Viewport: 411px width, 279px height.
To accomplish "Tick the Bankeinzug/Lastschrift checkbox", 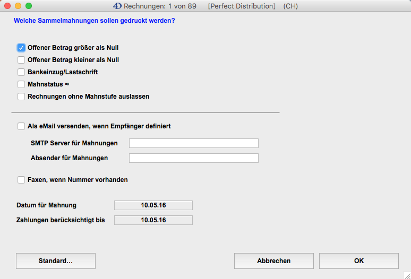I will point(21,72).
